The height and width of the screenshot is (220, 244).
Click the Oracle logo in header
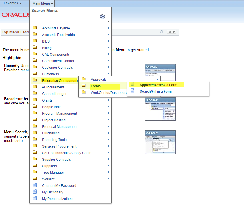click(15, 15)
